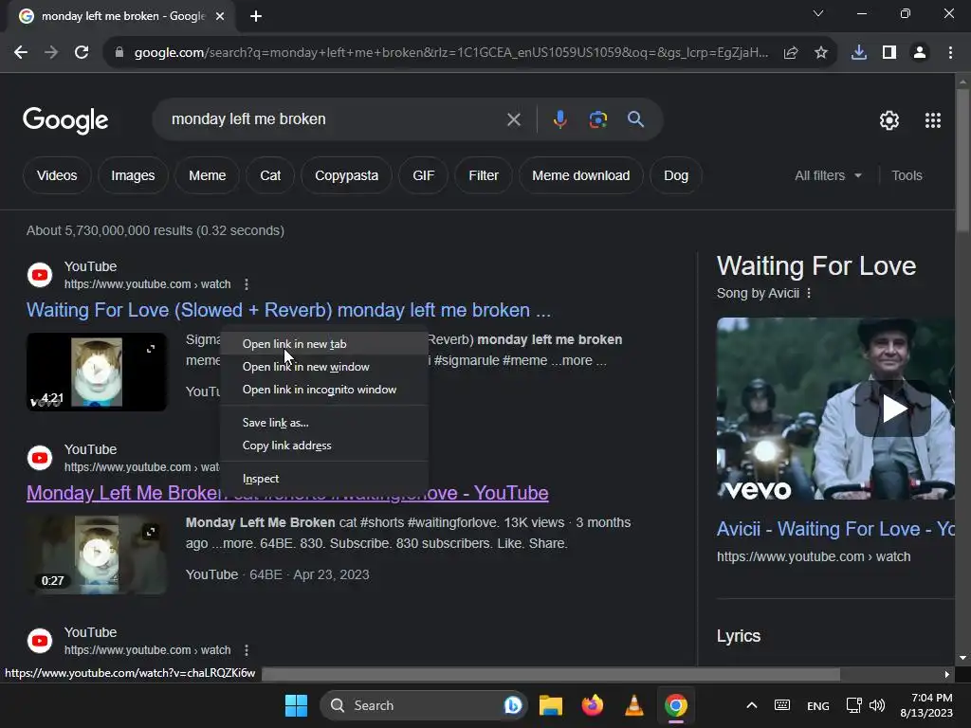View site info via the lock icon
The width and height of the screenshot is (971, 728).
click(119, 53)
